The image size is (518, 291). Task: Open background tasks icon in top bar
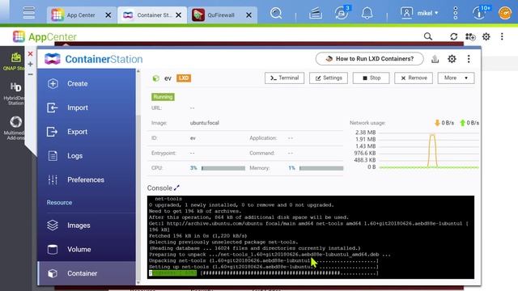pyautogui.click(x=316, y=13)
